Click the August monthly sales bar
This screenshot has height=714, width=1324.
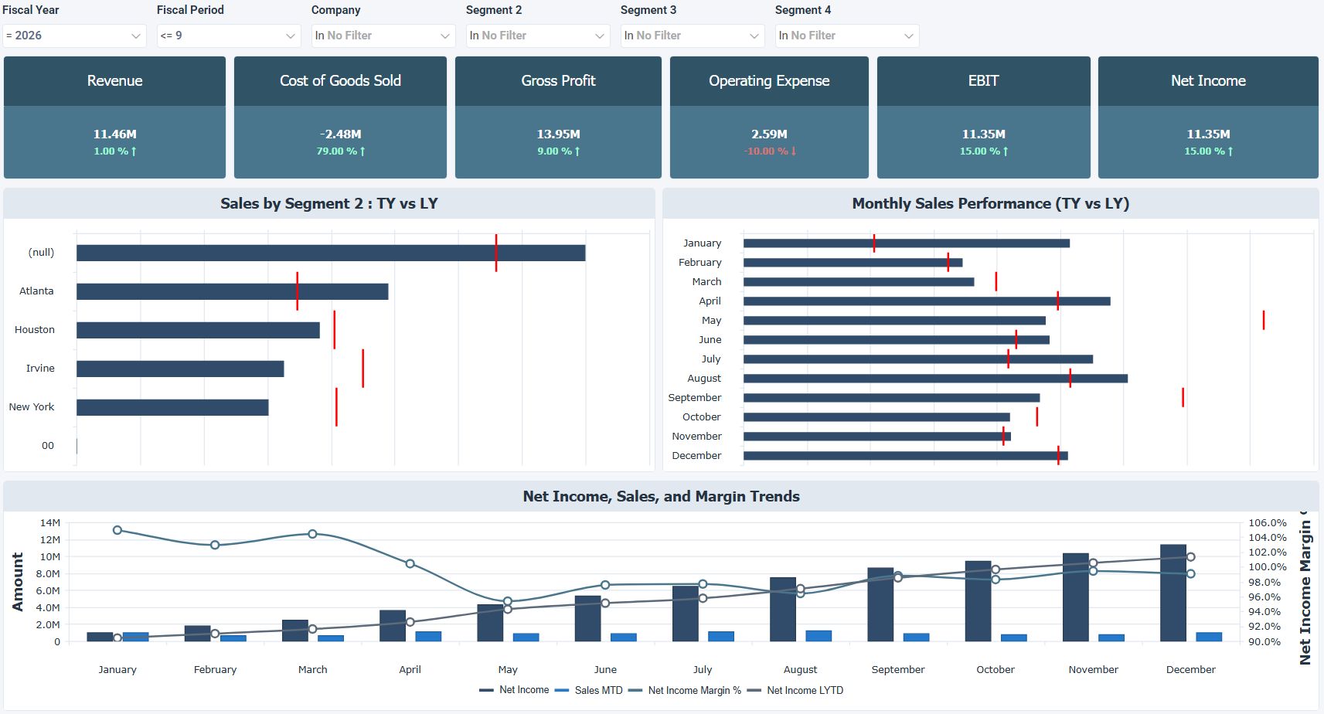[935, 379]
